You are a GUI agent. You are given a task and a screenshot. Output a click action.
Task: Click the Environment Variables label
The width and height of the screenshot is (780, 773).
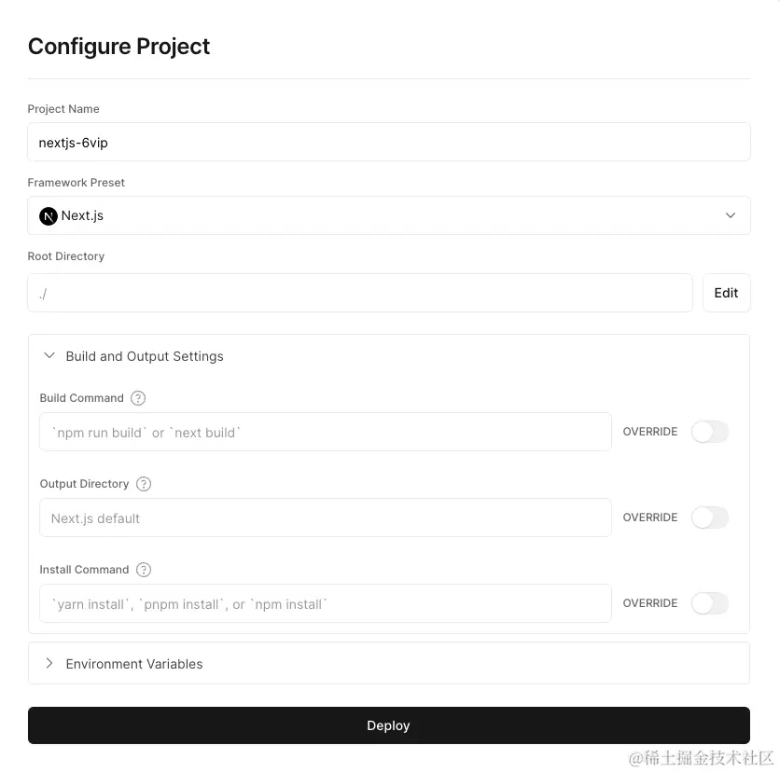[x=134, y=664]
